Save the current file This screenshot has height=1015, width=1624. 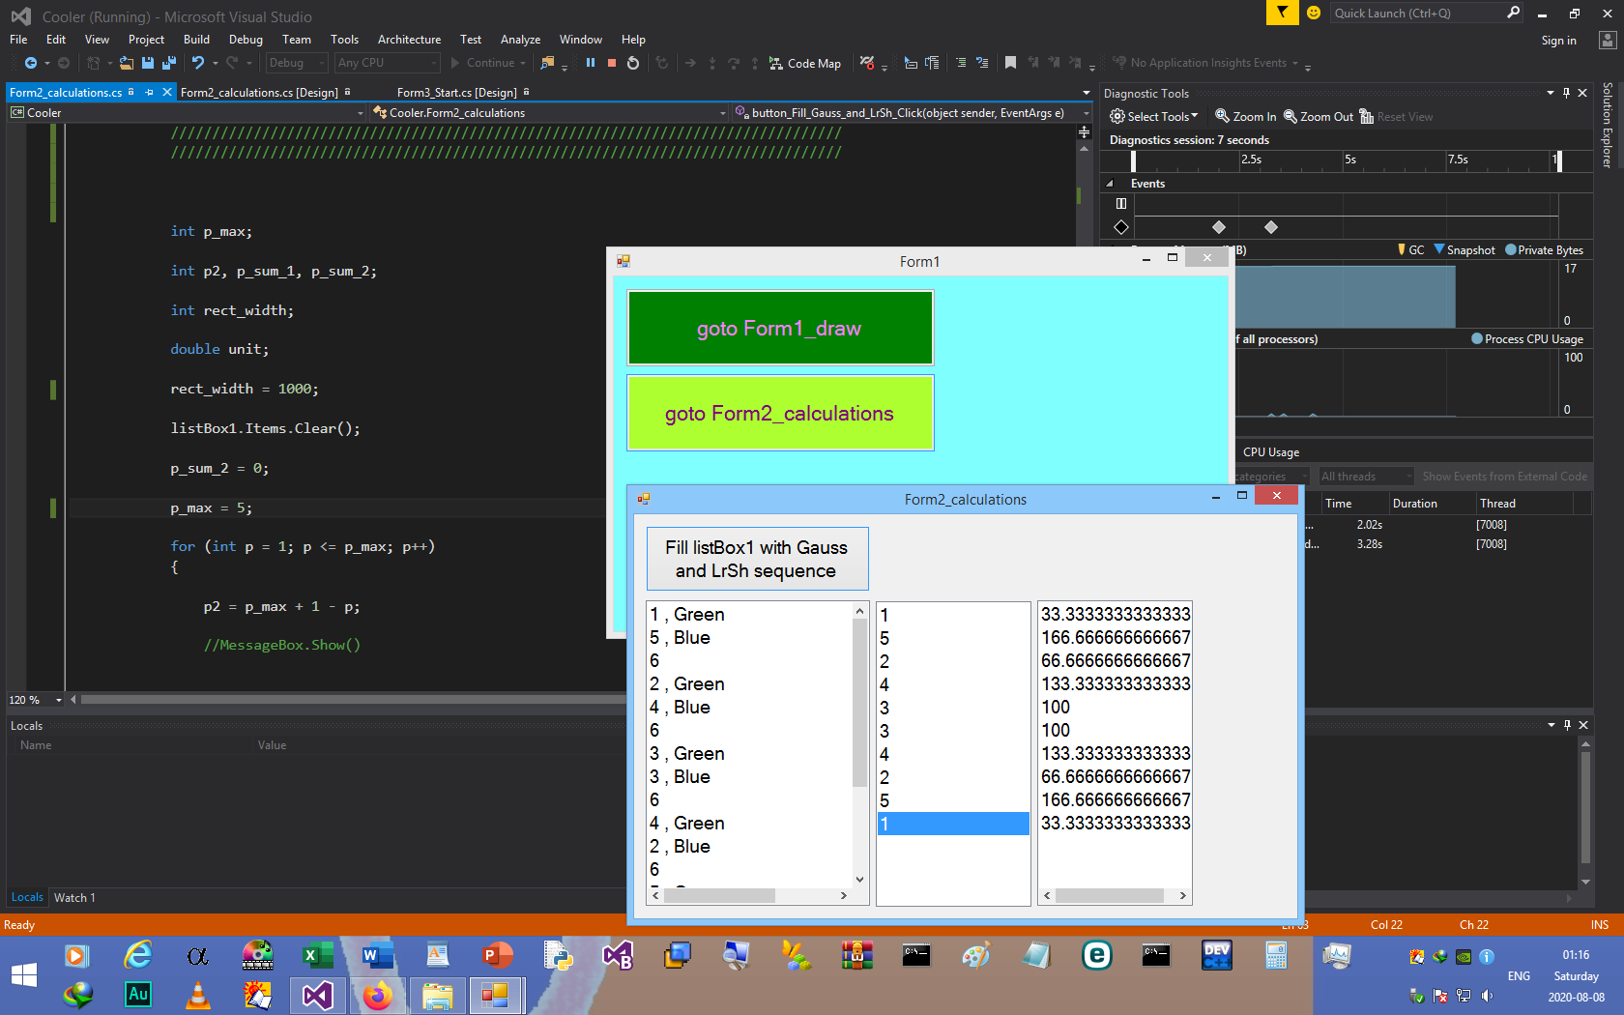[148, 63]
